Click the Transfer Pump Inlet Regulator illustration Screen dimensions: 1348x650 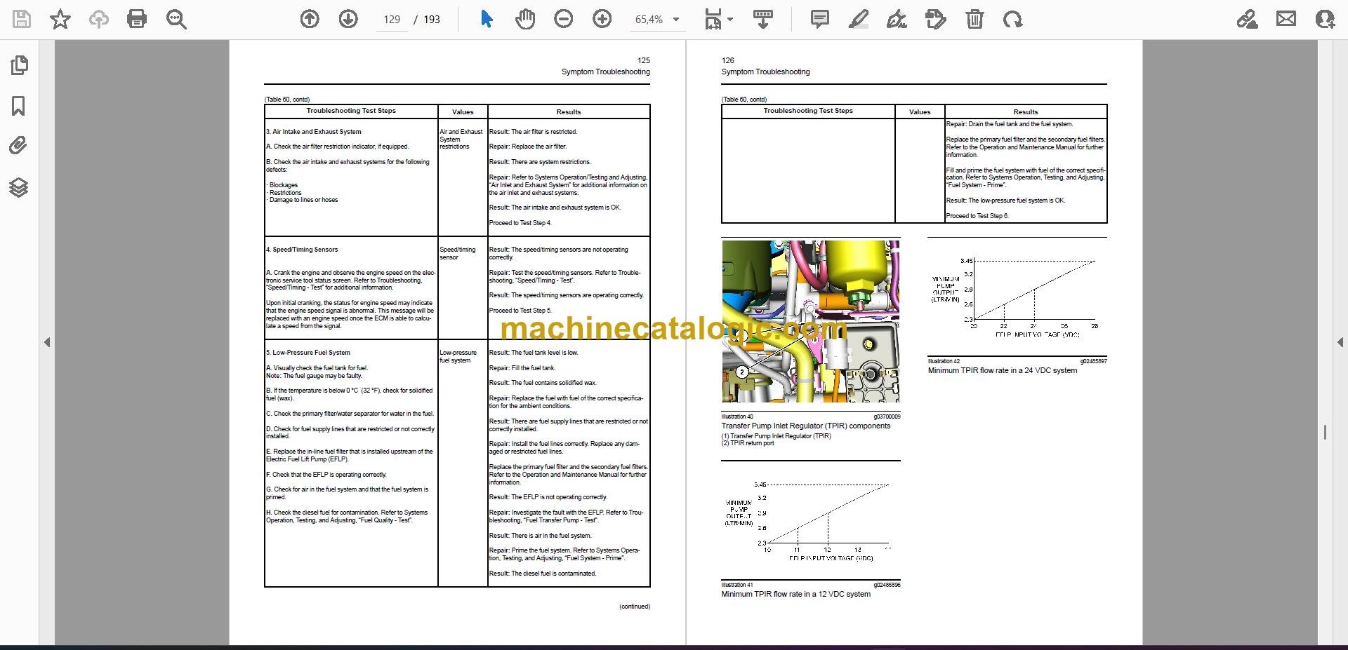click(x=810, y=321)
